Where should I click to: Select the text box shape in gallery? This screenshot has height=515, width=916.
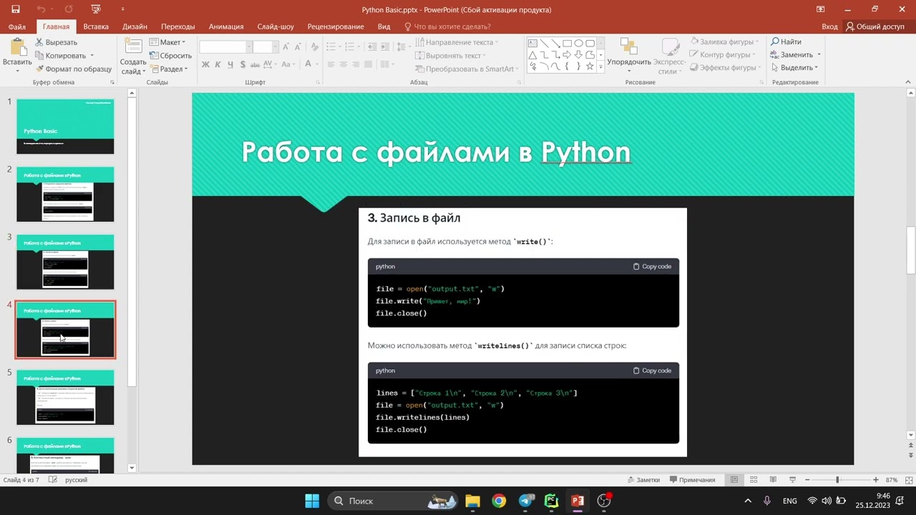[532, 43]
